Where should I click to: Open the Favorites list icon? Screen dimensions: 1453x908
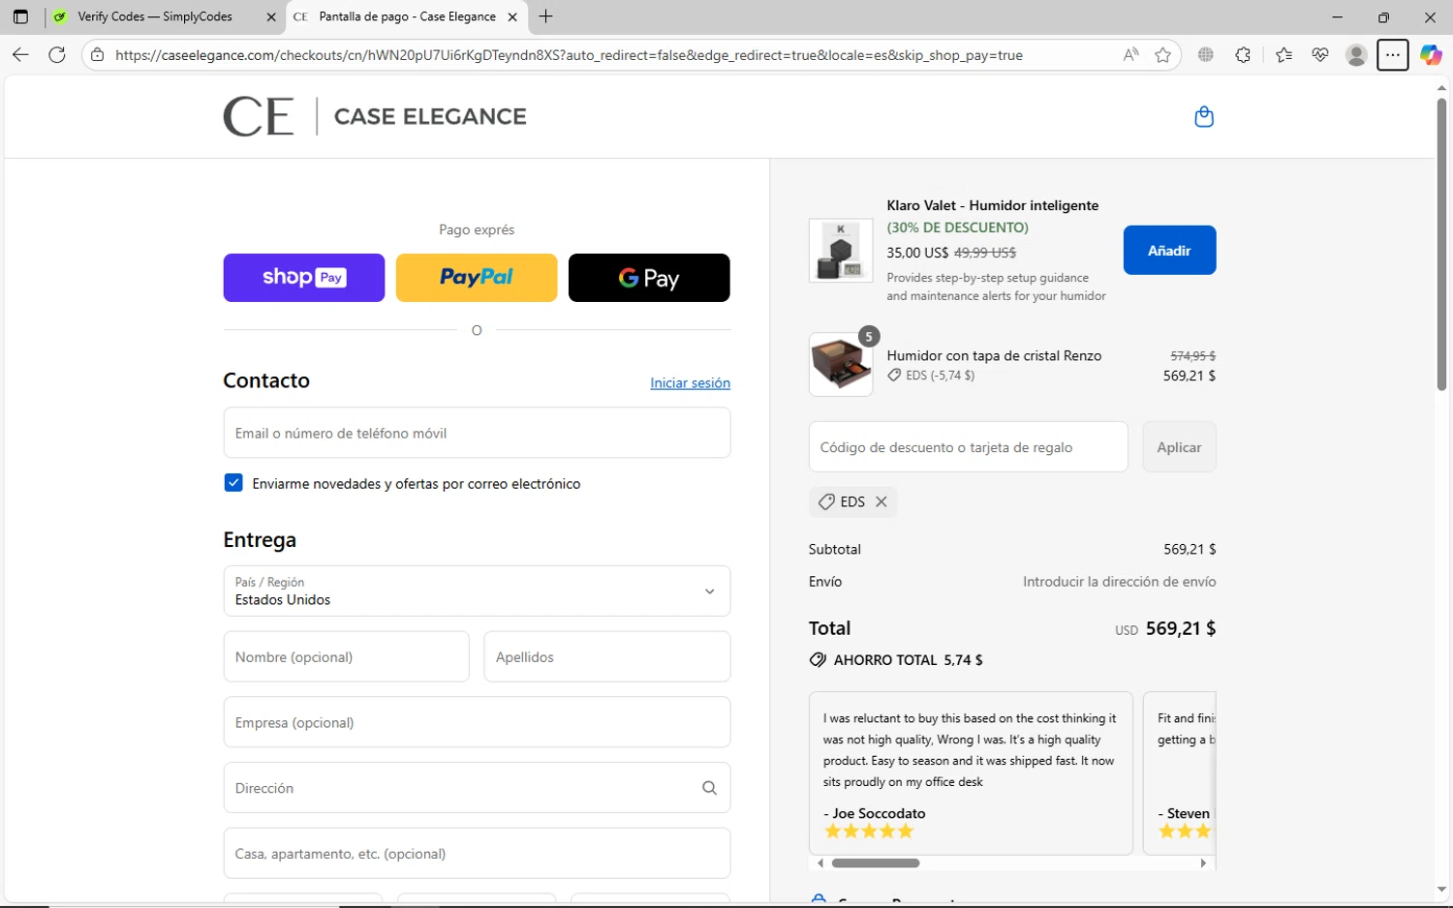(1283, 55)
